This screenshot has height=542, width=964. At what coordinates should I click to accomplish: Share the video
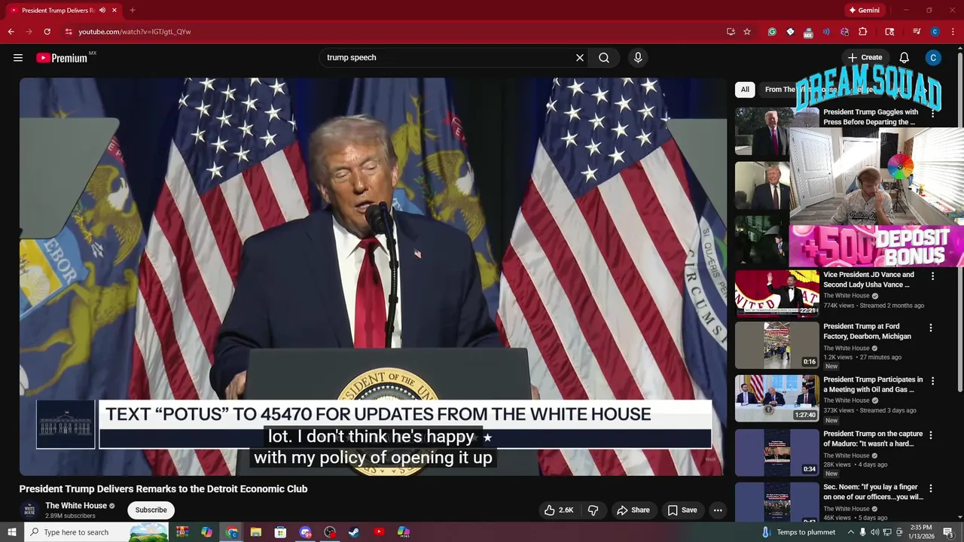pyautogui.click(x=633, y=510)
